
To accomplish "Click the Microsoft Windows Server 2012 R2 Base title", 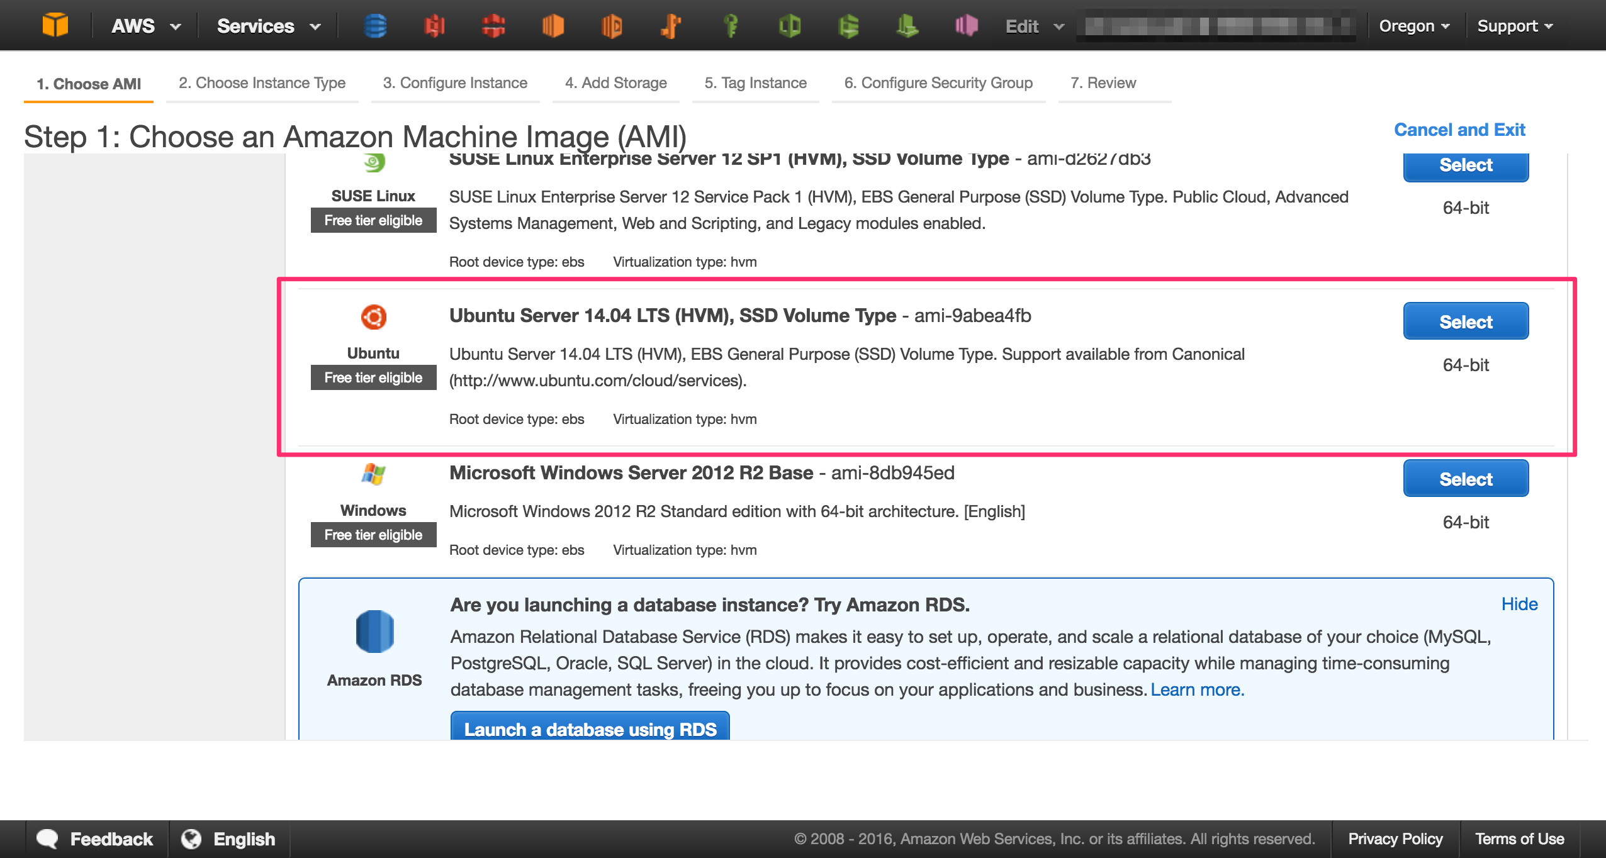I will pyautogui.click(x=631, y=472).
